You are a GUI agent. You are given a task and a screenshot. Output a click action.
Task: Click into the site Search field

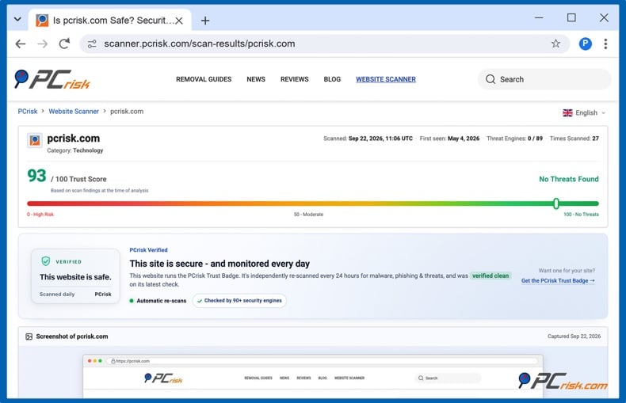pos(544,79)
